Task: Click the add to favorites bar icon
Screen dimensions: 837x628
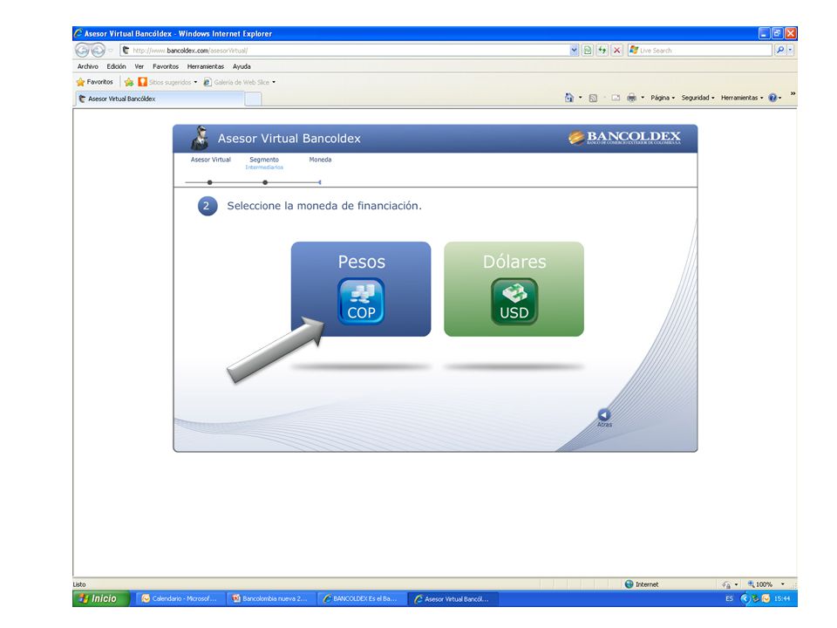Action: 129,82
